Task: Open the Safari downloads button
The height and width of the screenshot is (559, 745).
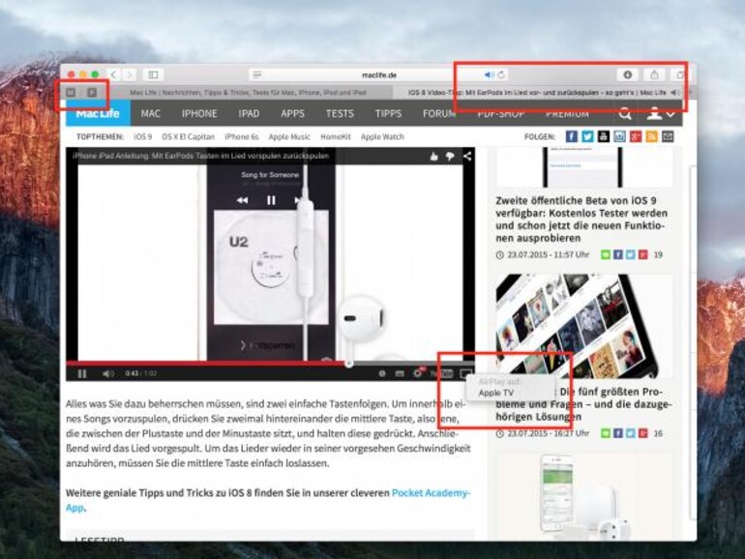Action: pyautogui.click(x=627, y=74)
